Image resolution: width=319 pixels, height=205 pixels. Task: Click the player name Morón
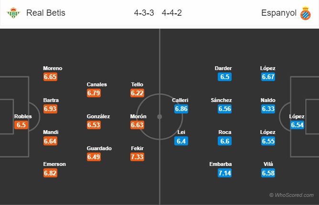[x=138, y=116]
